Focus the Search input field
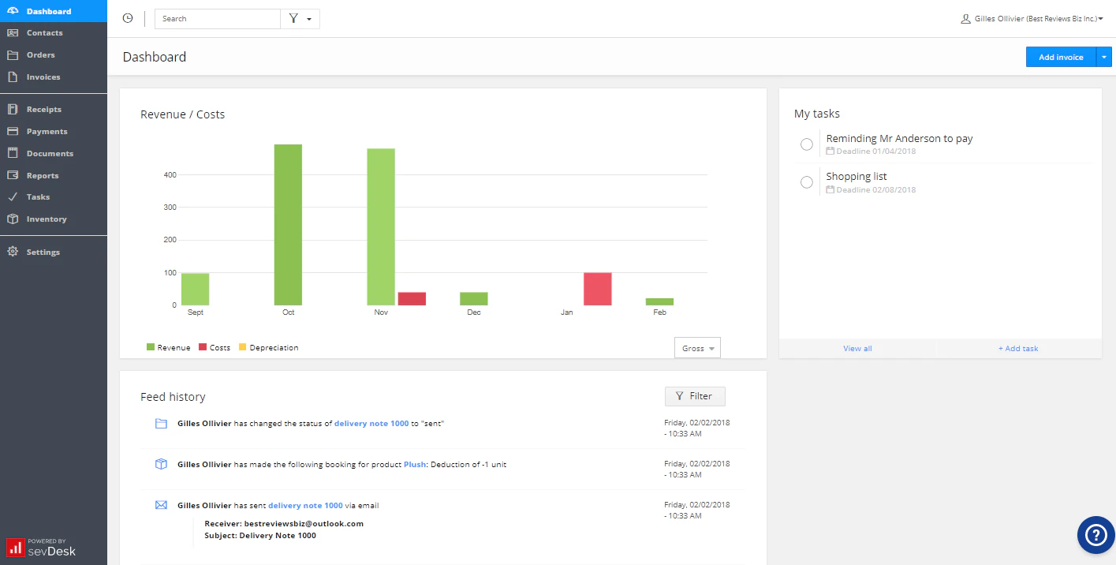 218,18
